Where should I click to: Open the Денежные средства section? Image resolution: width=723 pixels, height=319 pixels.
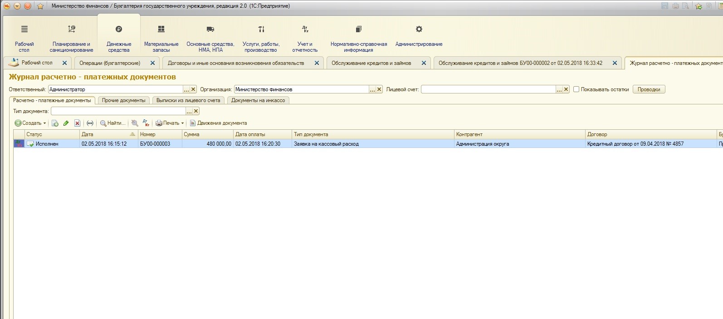[x=119, y=38]
